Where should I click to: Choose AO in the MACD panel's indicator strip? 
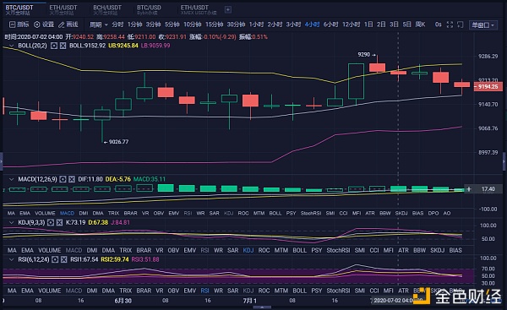click(x=446, y=214)
